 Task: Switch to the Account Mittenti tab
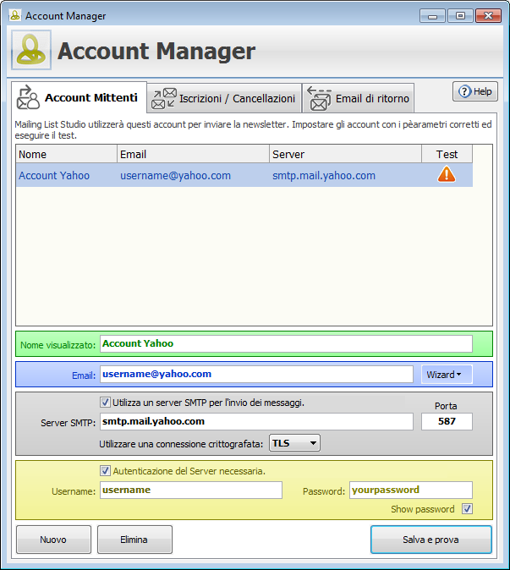point(79,97)
